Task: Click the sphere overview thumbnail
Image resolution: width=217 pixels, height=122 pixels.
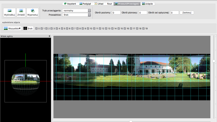Action: 26,81
